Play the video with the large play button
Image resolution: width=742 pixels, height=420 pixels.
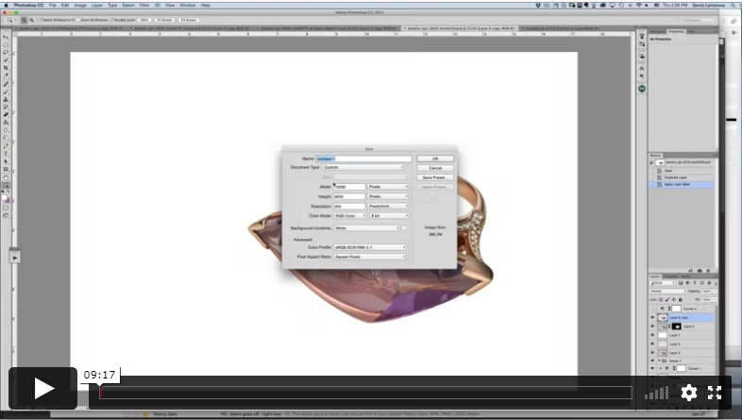pos(43,388)
